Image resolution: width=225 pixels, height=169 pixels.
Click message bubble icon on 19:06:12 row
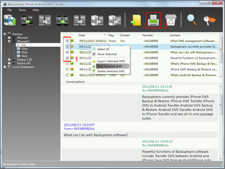(72, 41)
